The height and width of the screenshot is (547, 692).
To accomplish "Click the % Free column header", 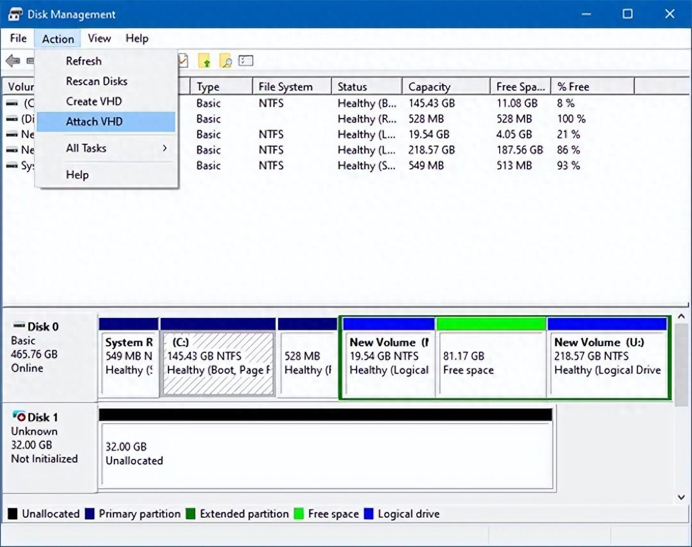I will (x=593, y=86).
